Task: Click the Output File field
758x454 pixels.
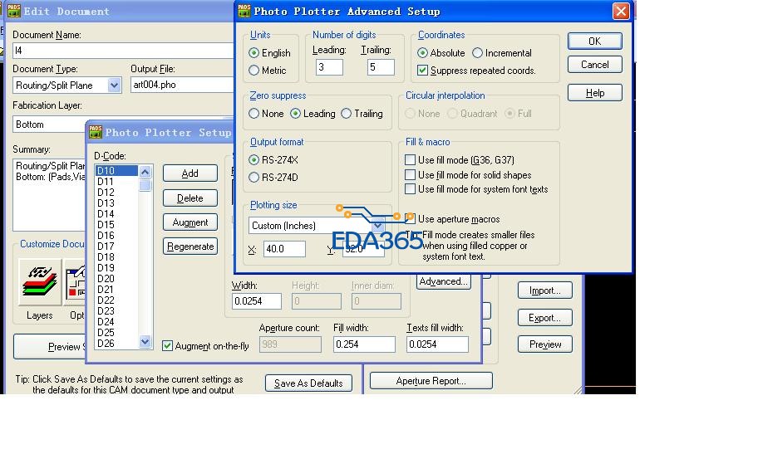Action: pyautogui.click(x=182, y=85)
